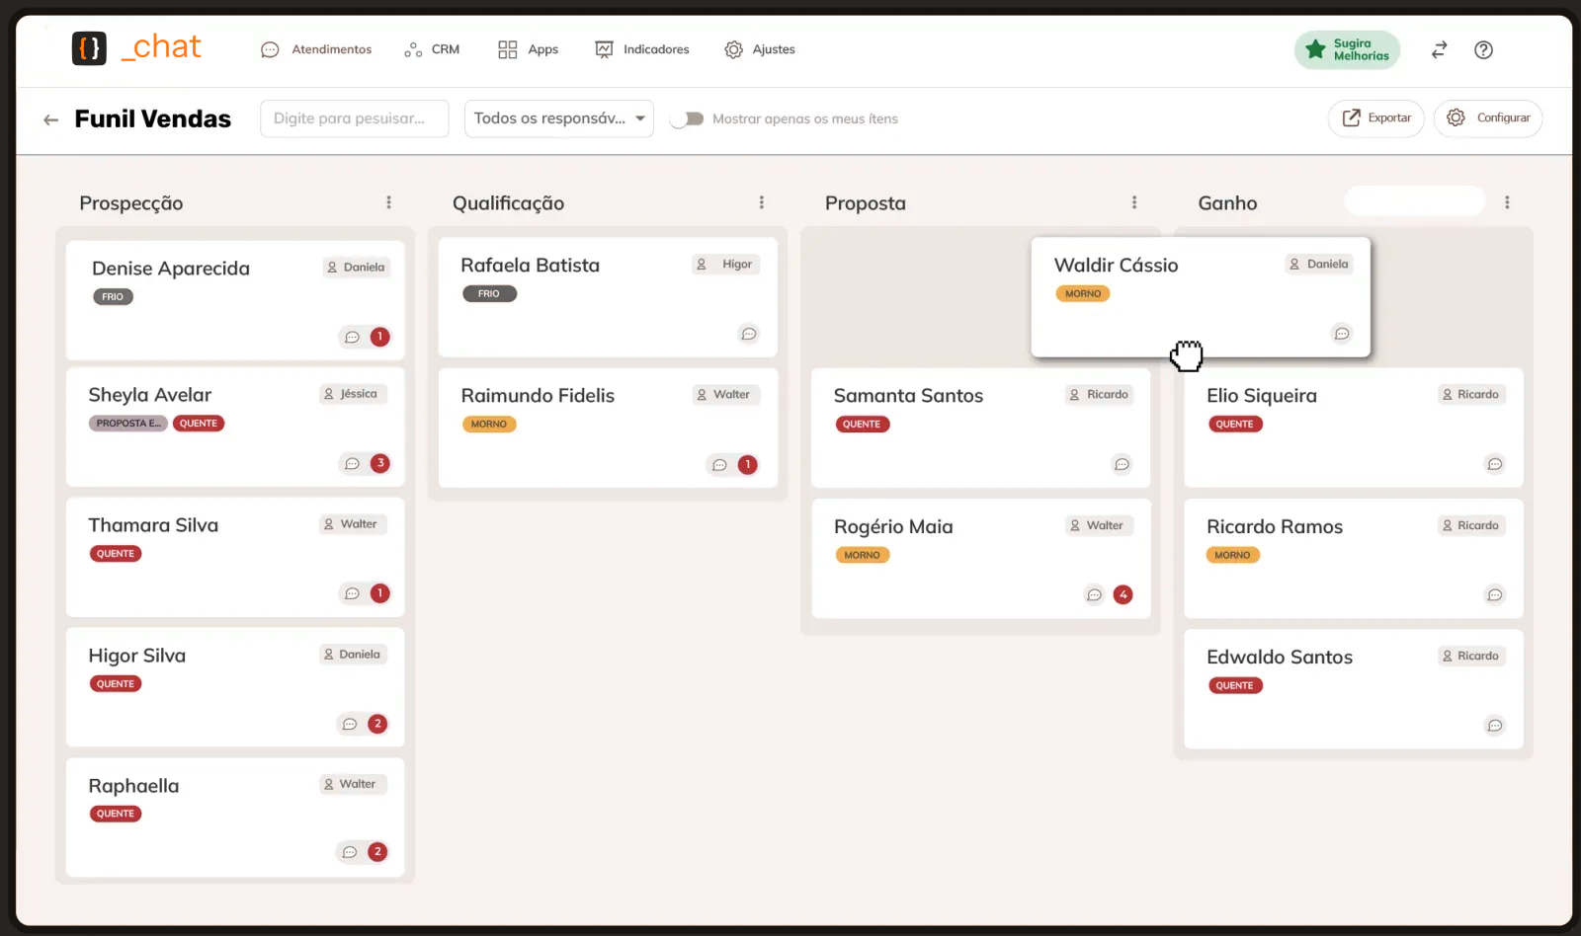Open chat icon on Rogério Maia card
This screenshot has width=1581, height=936.
tap(1094, 594)
